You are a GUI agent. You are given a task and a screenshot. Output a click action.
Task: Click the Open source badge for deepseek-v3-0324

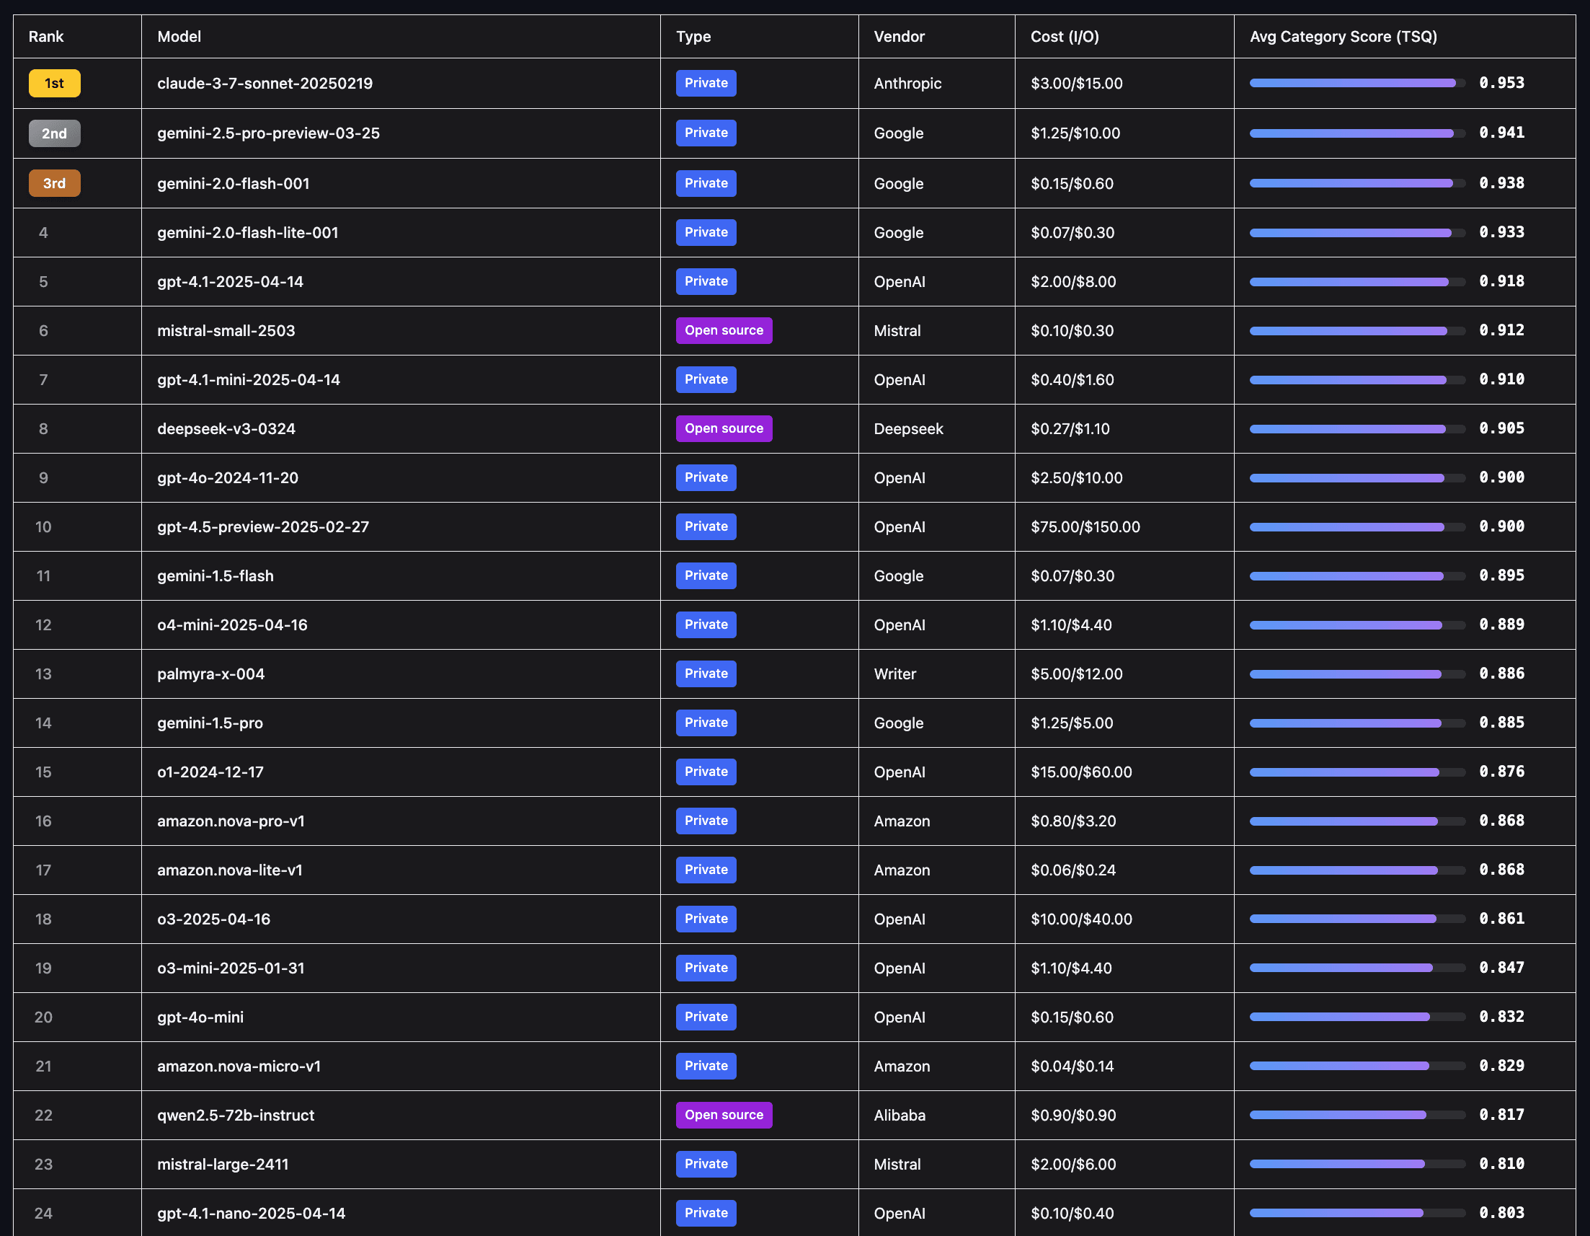pyautogui.click(x=724, y=428)
